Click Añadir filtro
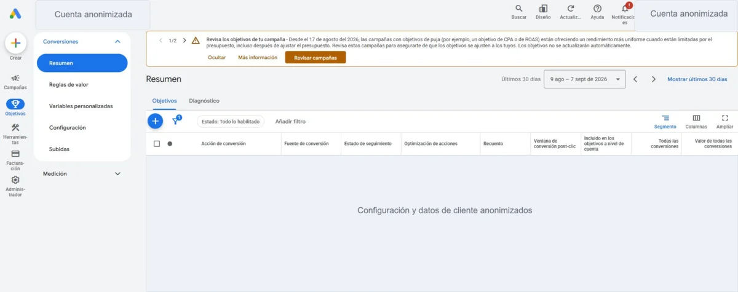 (290, 122)
